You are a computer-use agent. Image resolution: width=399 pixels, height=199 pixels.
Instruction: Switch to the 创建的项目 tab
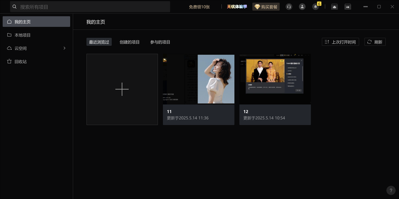(130, 42)
